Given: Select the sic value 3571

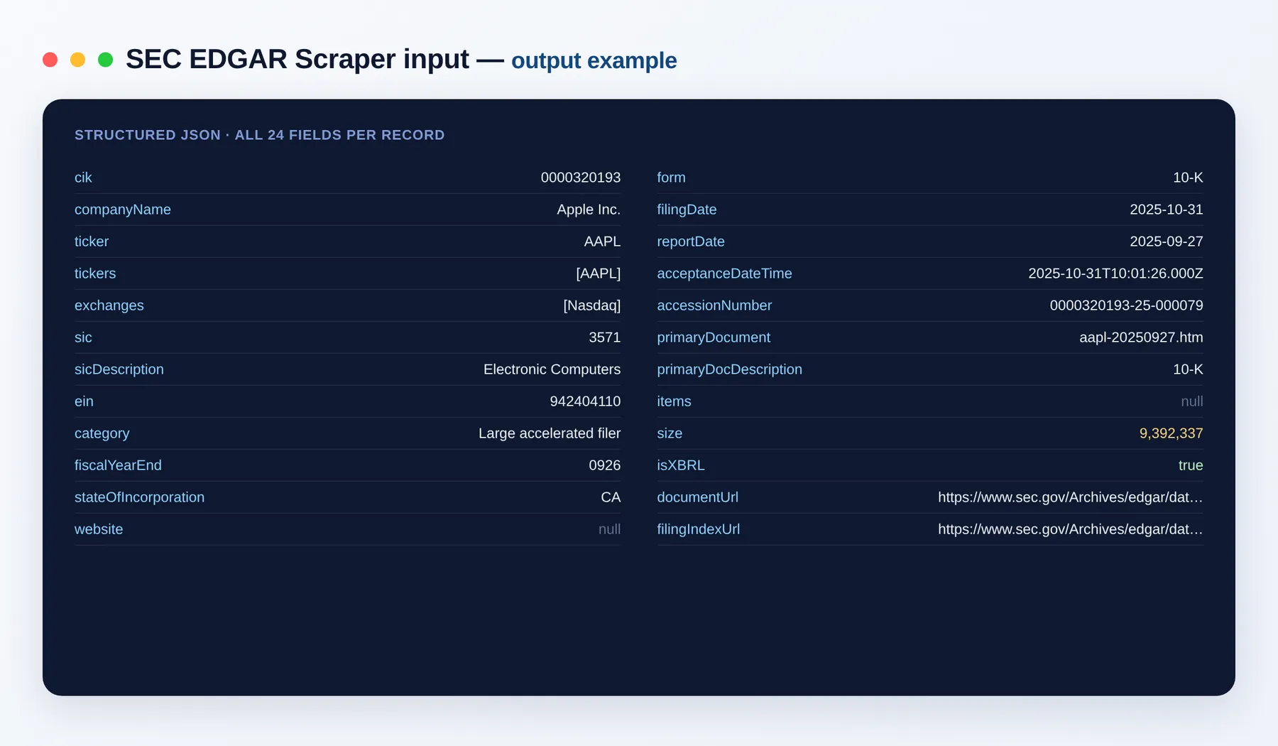Looking at the screenshot, I should tap(605, 337).
